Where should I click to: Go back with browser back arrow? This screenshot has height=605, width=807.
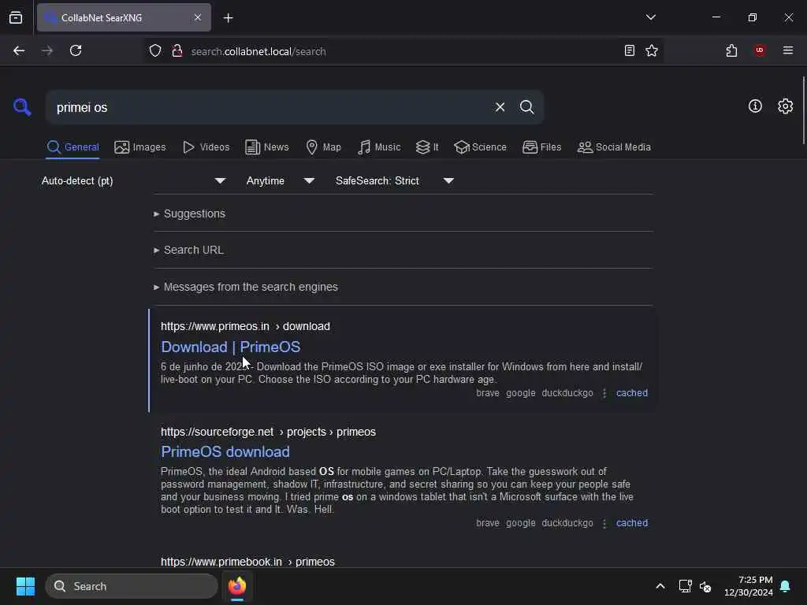(x=19, y=50)
